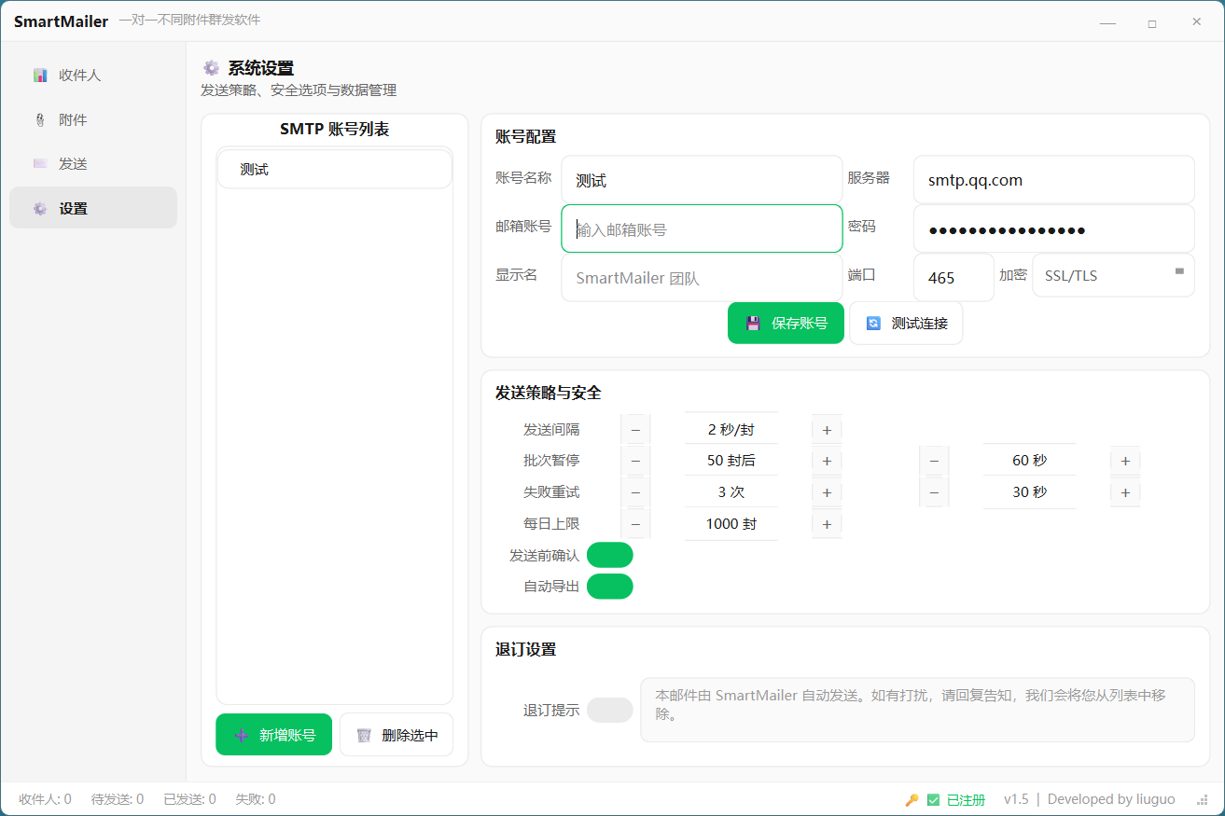Click the key icon in status bar
The image size is (1225, 816).
912,800
